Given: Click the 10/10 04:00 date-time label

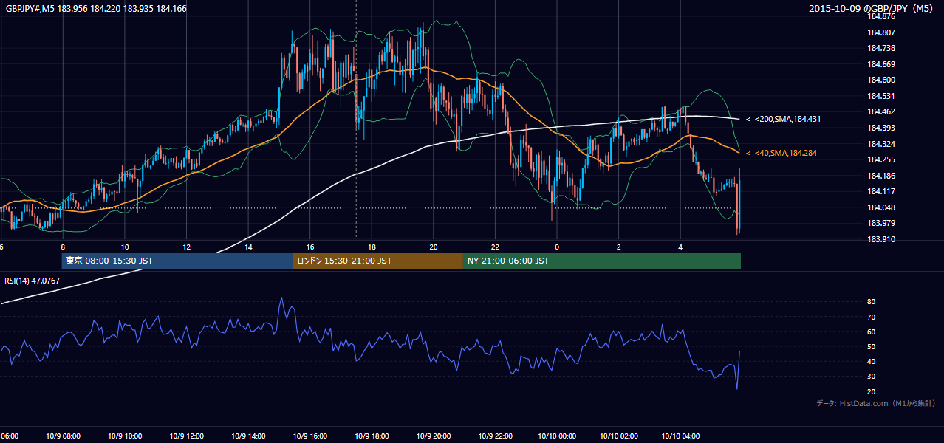Looking at the screenshot, I should point(680,436).
